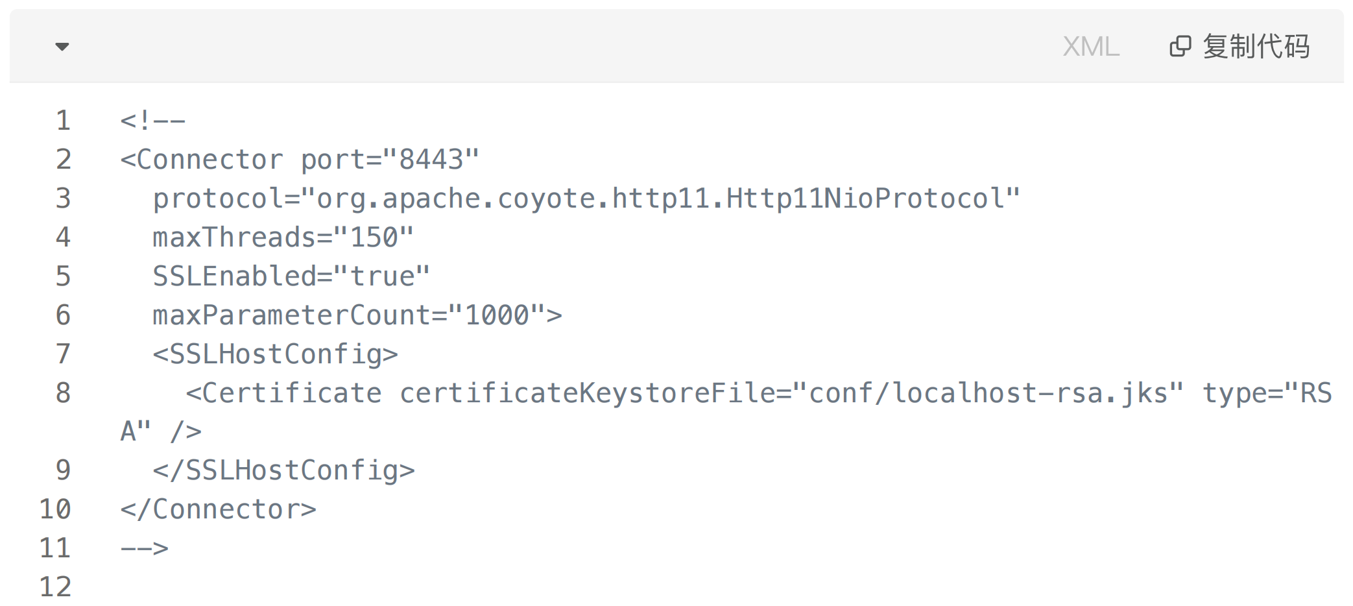Click the 复制代码 button text
Screen dimensions: 1353x606
tap(1256, 47)
